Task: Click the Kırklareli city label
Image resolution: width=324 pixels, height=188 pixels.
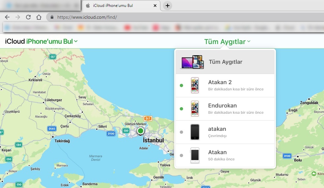Action: pyautogui.click(x=35, y=80)
